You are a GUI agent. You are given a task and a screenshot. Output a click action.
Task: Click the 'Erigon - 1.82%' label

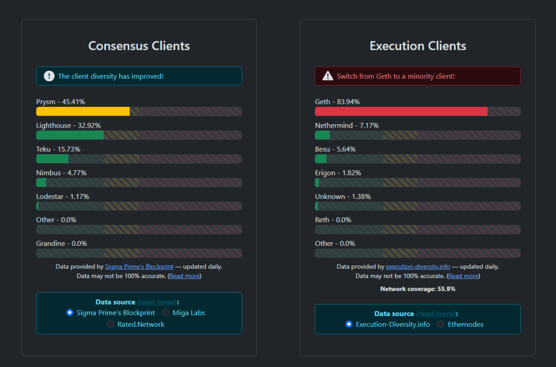point(338,173)
